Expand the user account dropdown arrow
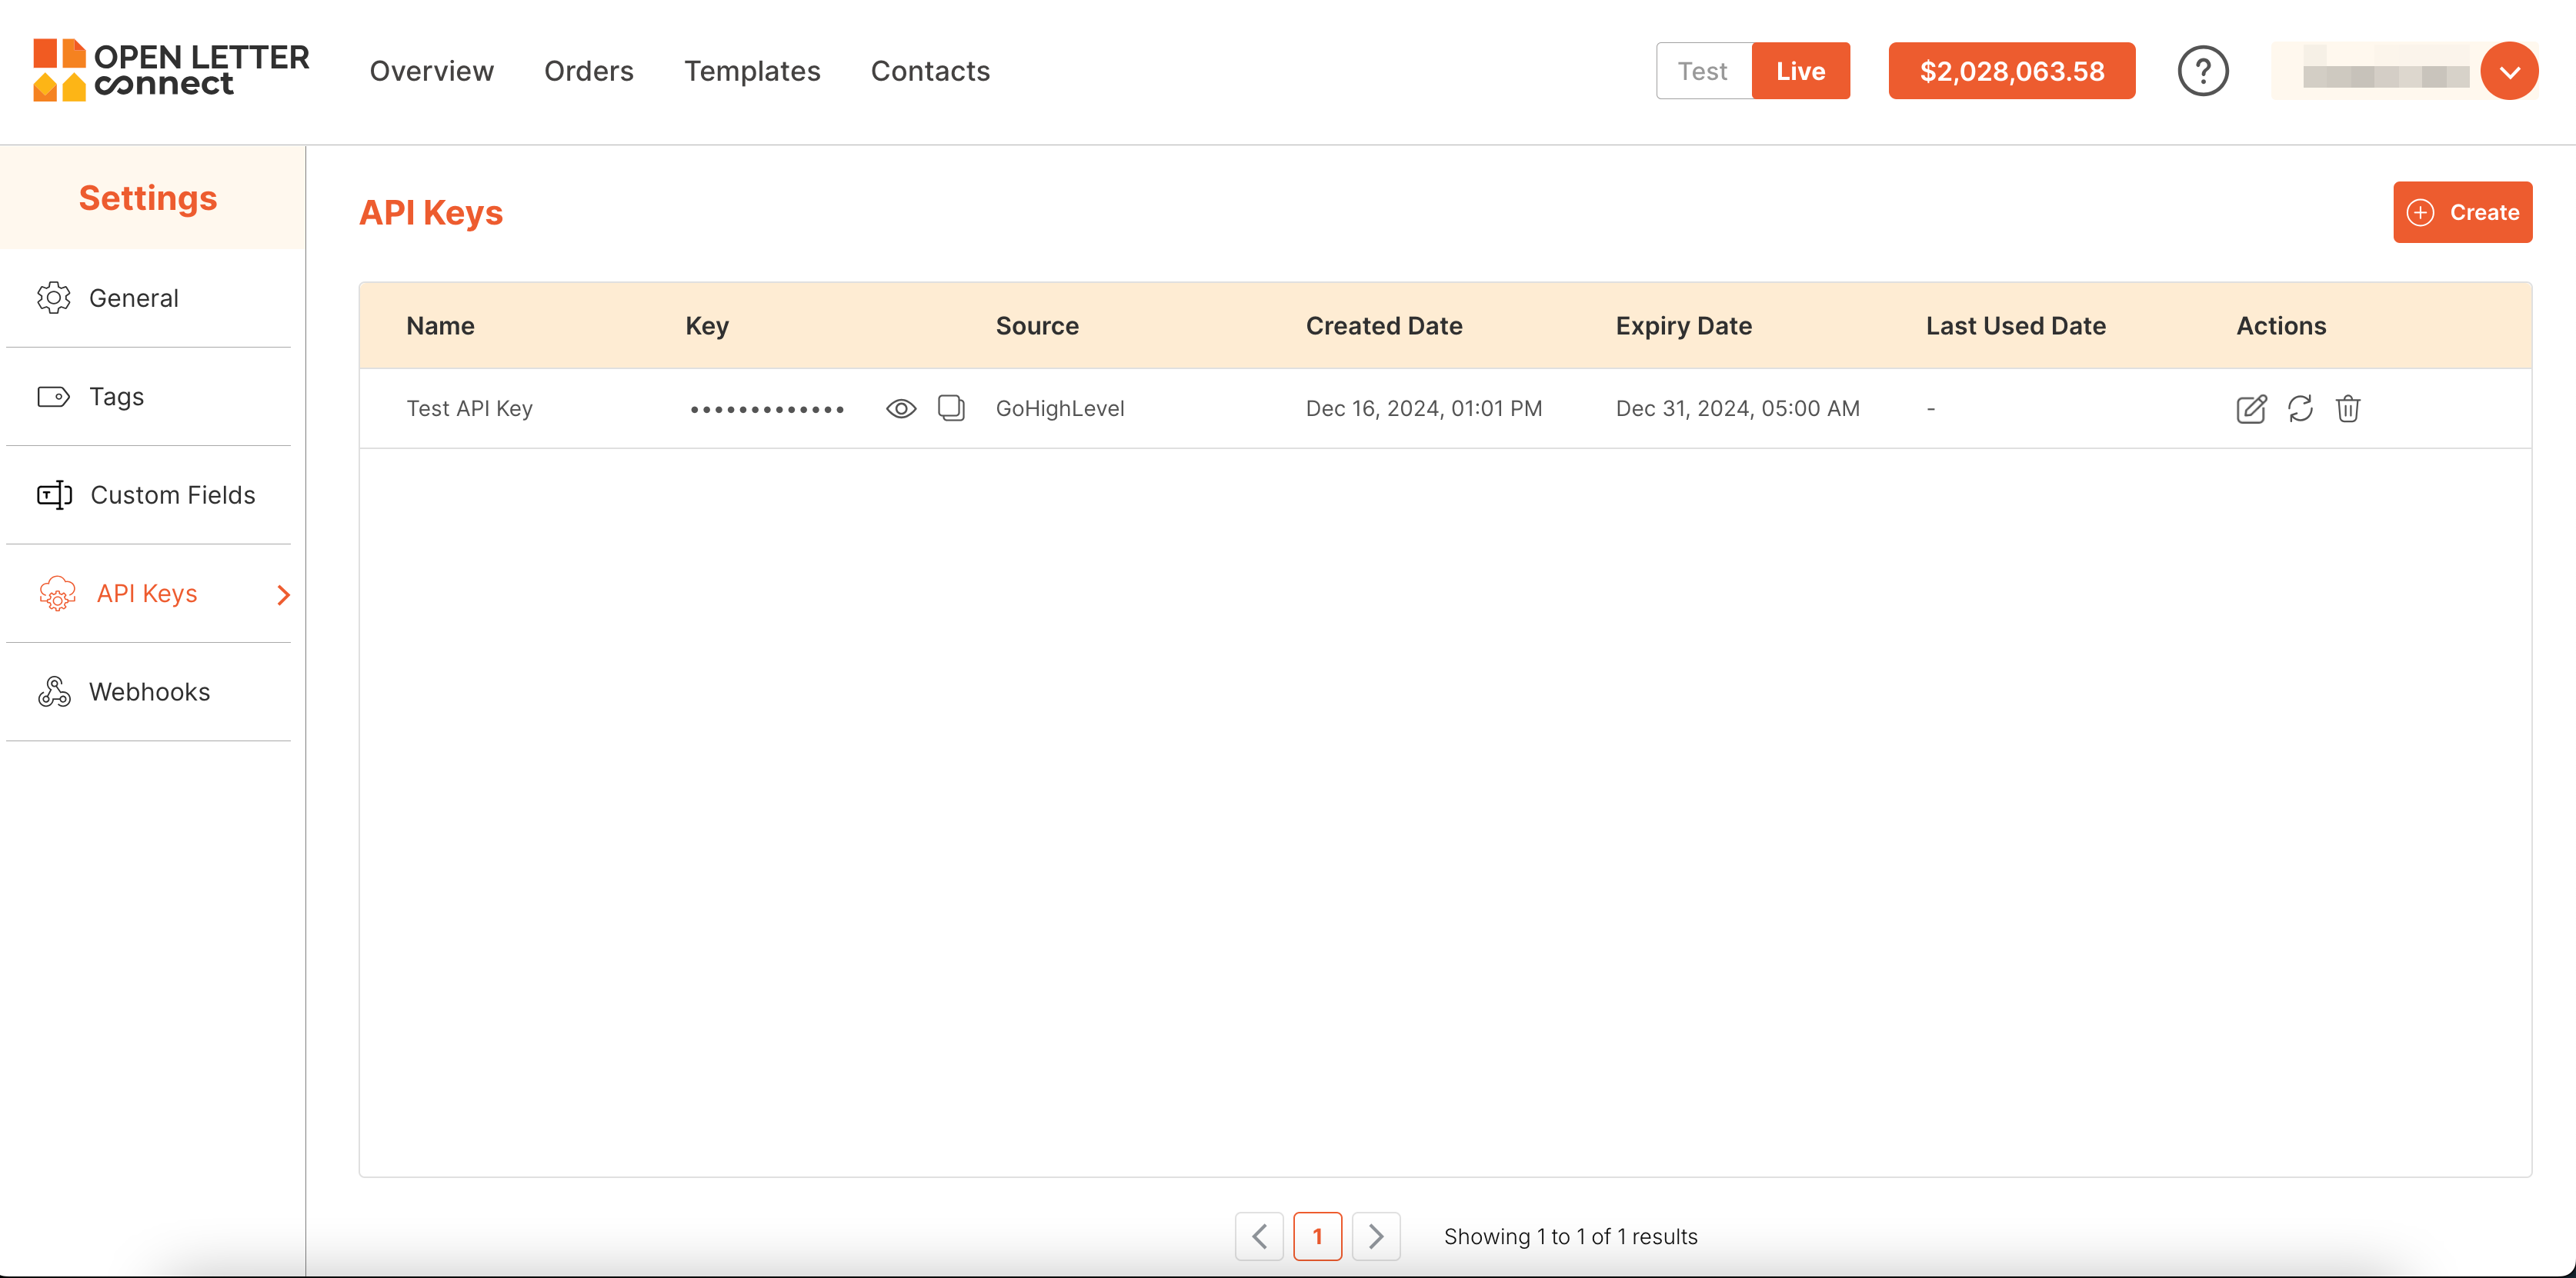Viewport: 2576px width, 1278px height. click(2508, 71)
